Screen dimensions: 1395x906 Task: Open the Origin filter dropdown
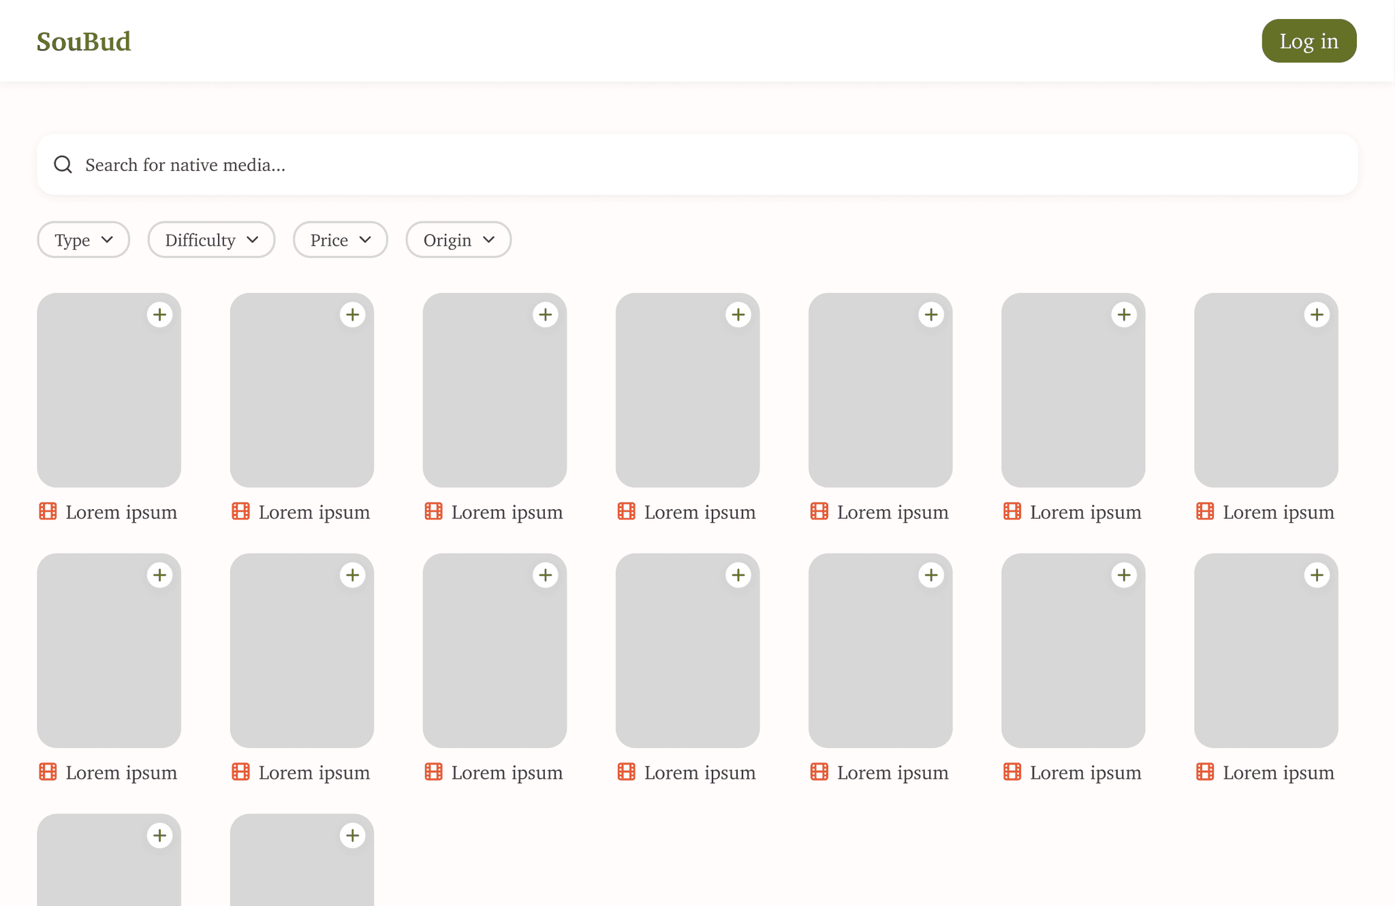[x=458, y=240]
